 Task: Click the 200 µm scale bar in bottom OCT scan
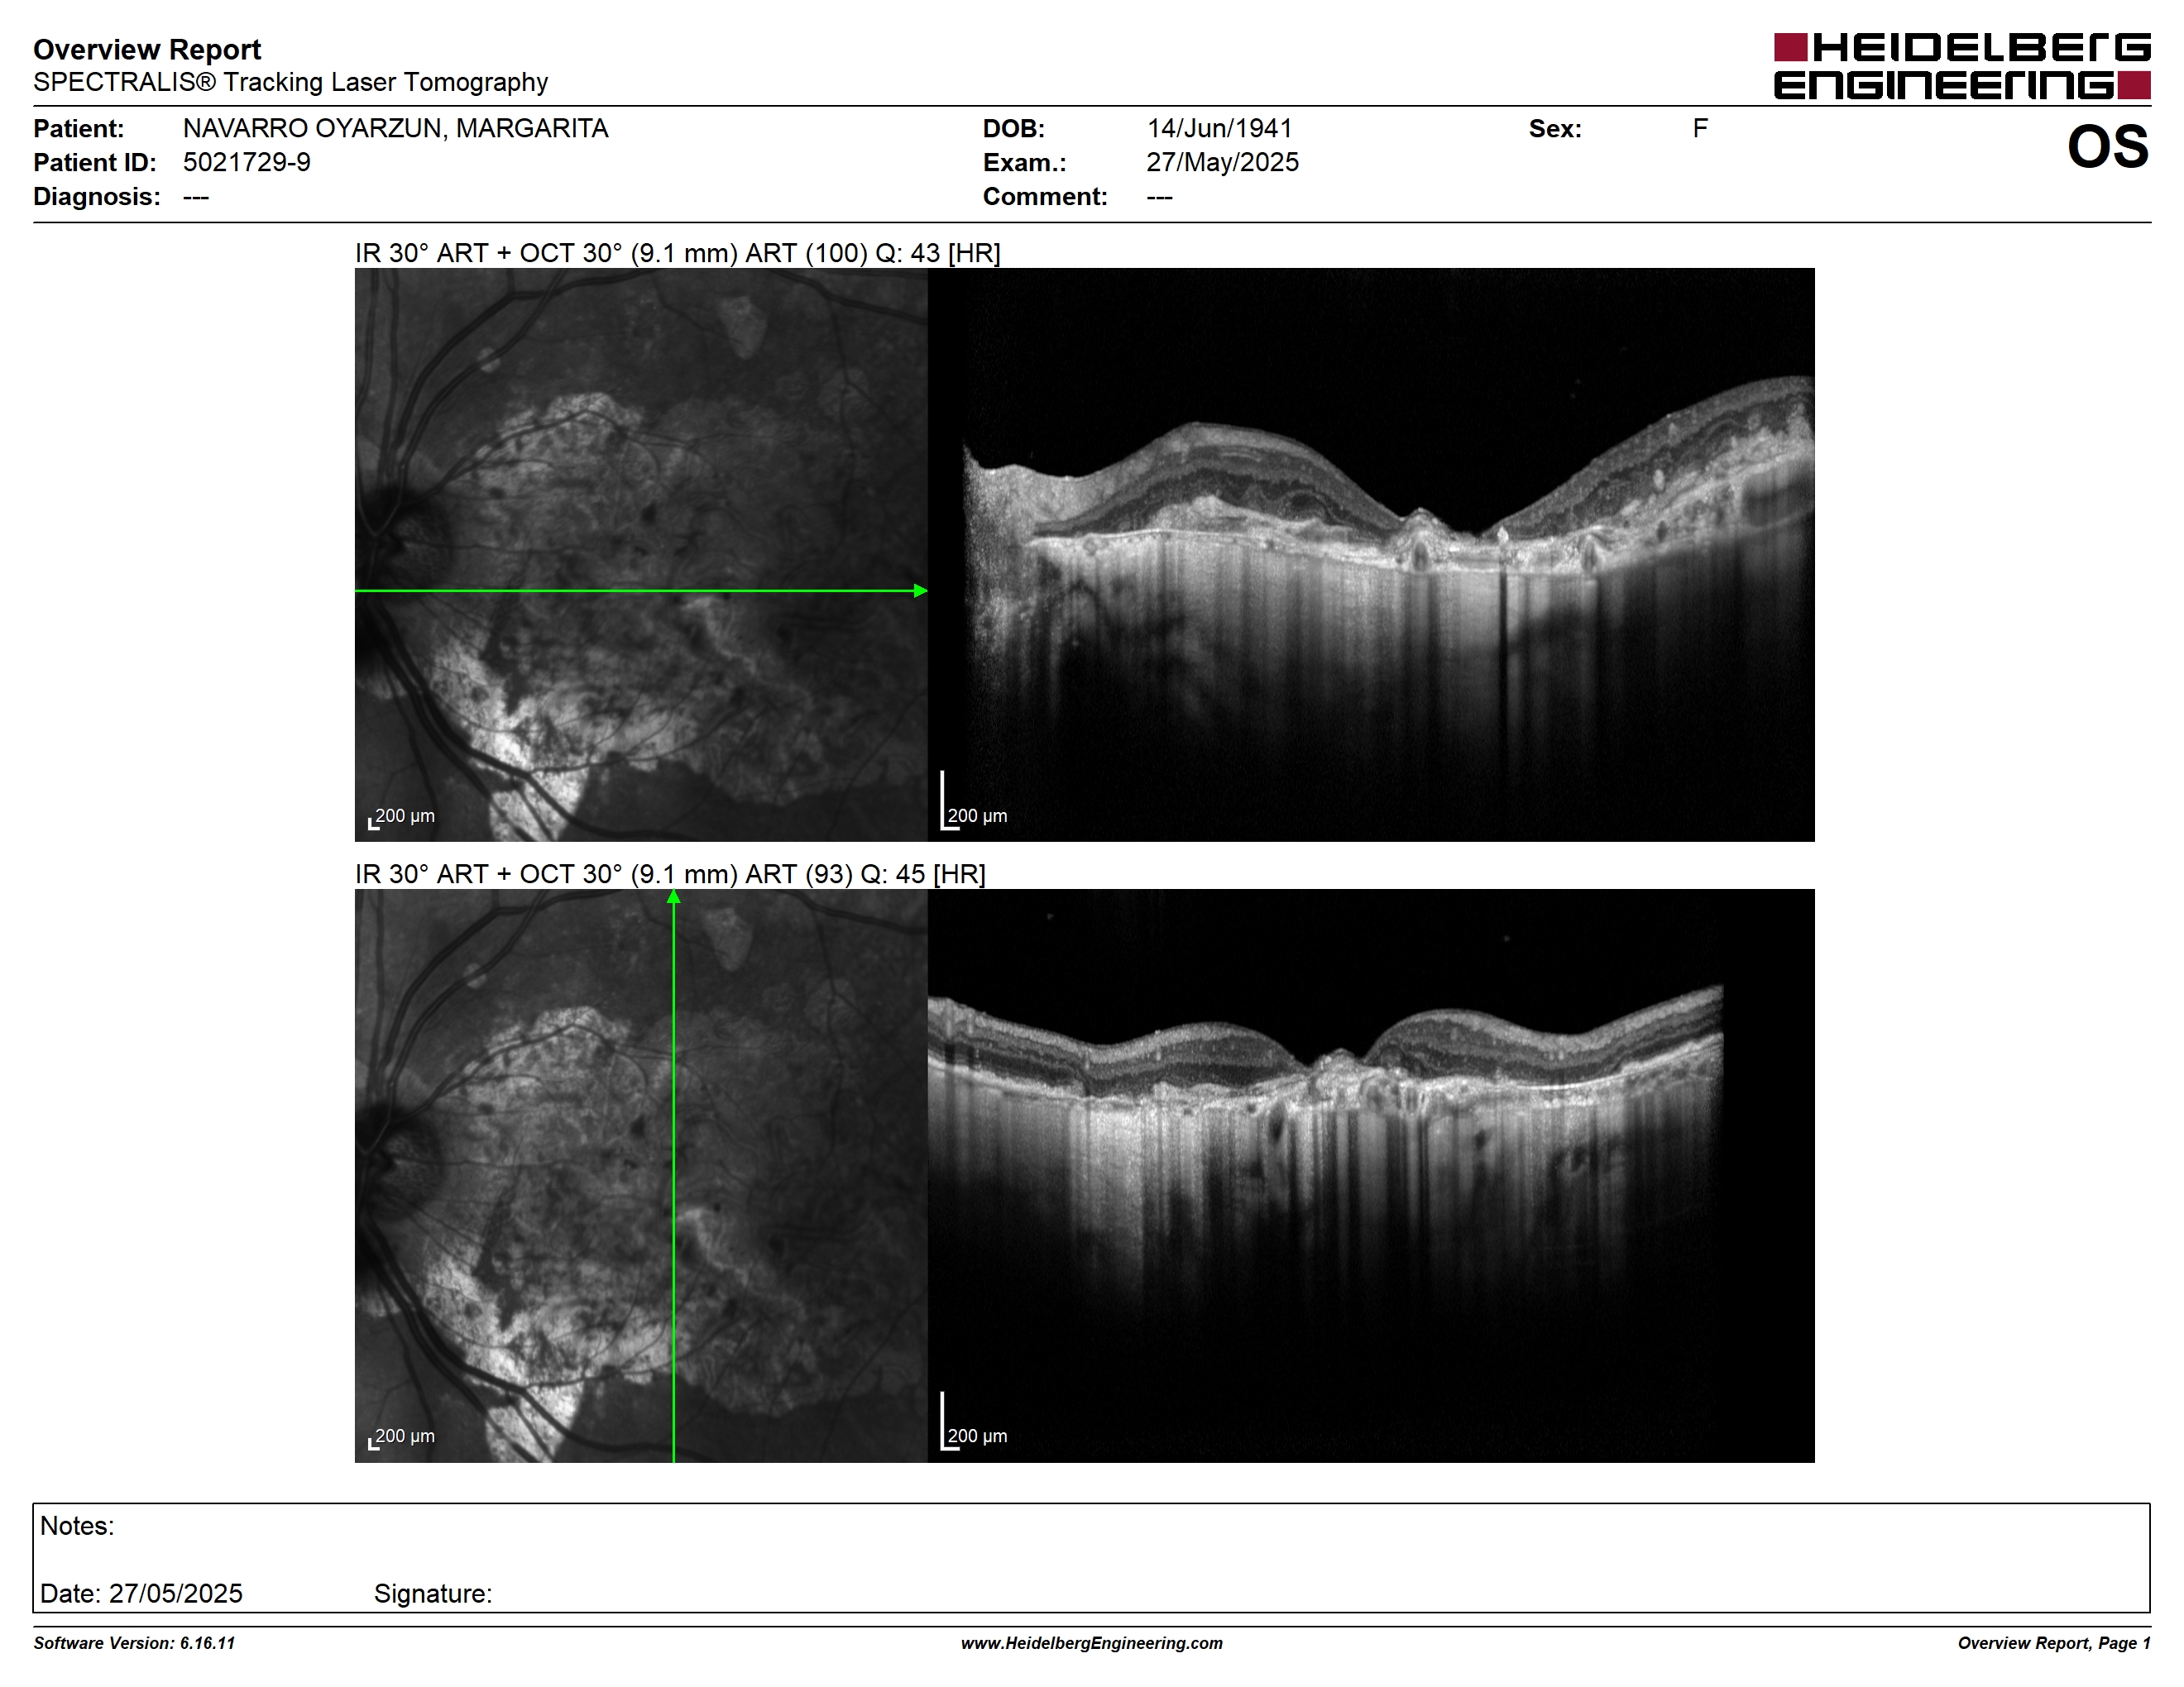(x=974, y=1422)
